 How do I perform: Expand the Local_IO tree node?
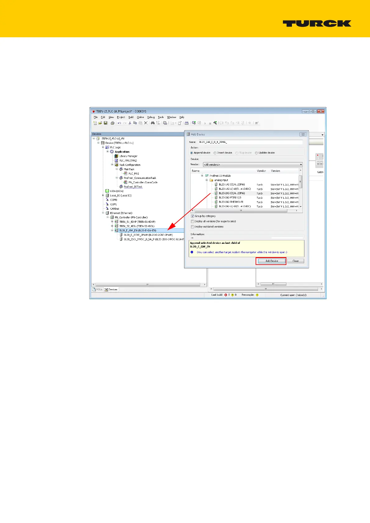point(103,195)
